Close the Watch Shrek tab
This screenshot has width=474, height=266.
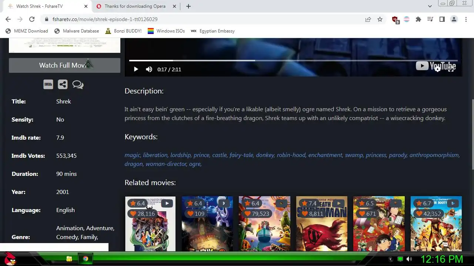86,6
